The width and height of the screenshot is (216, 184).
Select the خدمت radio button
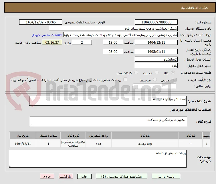pos(156,73)
